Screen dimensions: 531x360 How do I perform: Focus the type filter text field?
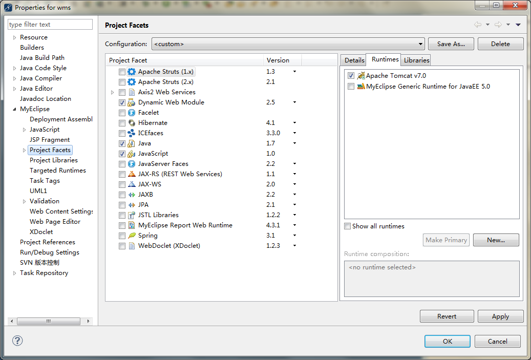(x=50, y=25)
